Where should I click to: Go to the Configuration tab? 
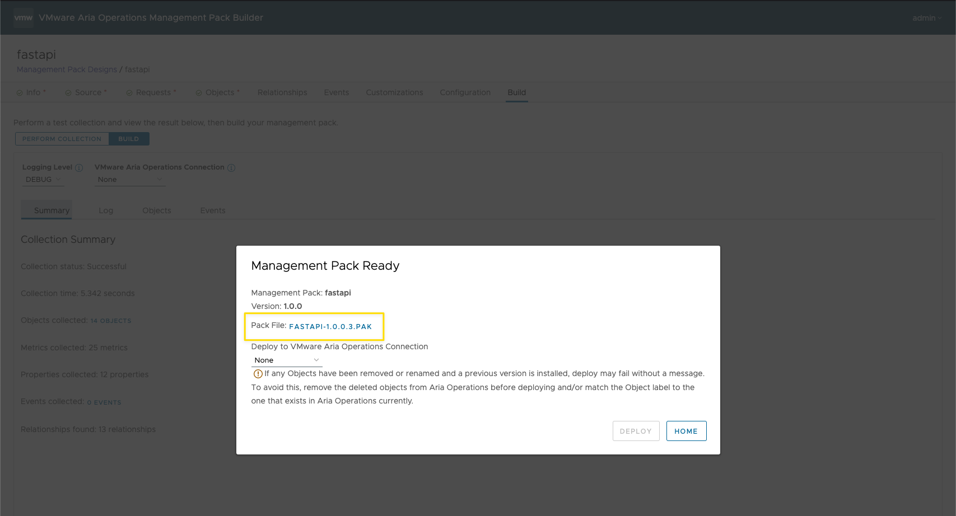(x=465, y=92)
